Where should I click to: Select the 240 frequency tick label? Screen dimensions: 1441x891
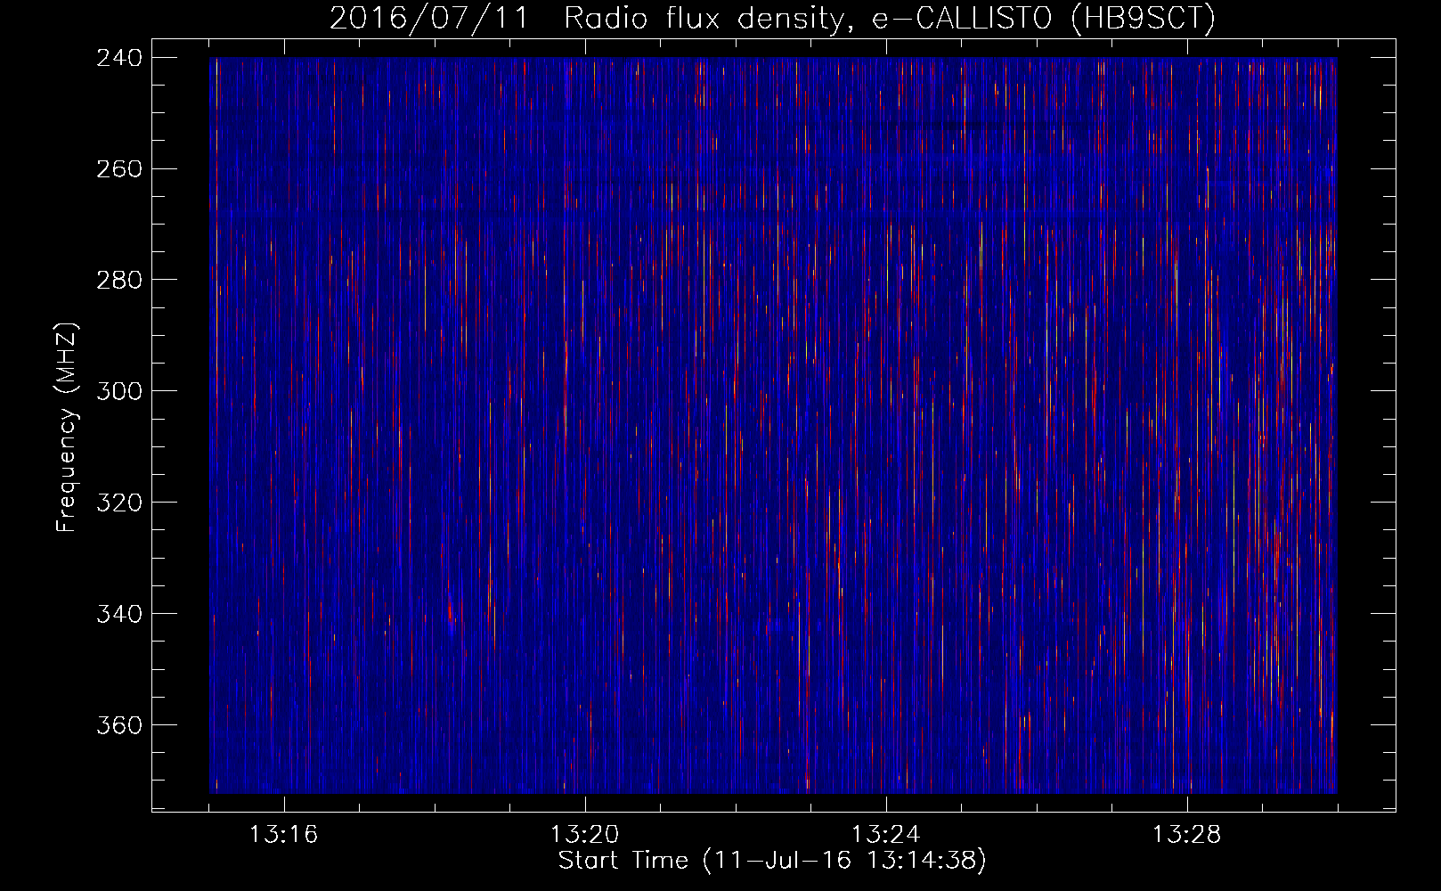pyautogui.click(x=119, y=57)
